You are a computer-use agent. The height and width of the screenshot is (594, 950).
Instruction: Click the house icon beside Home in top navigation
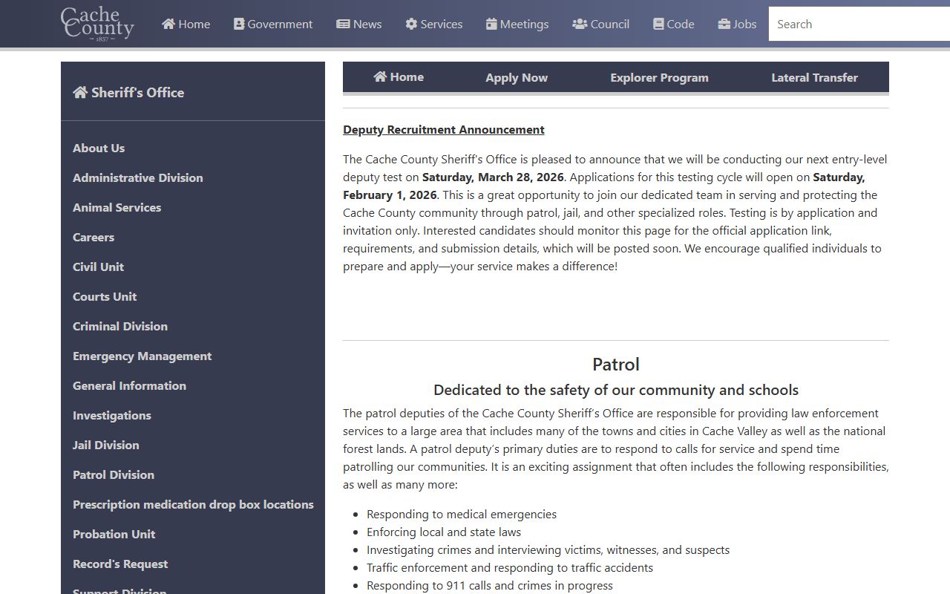168,24
